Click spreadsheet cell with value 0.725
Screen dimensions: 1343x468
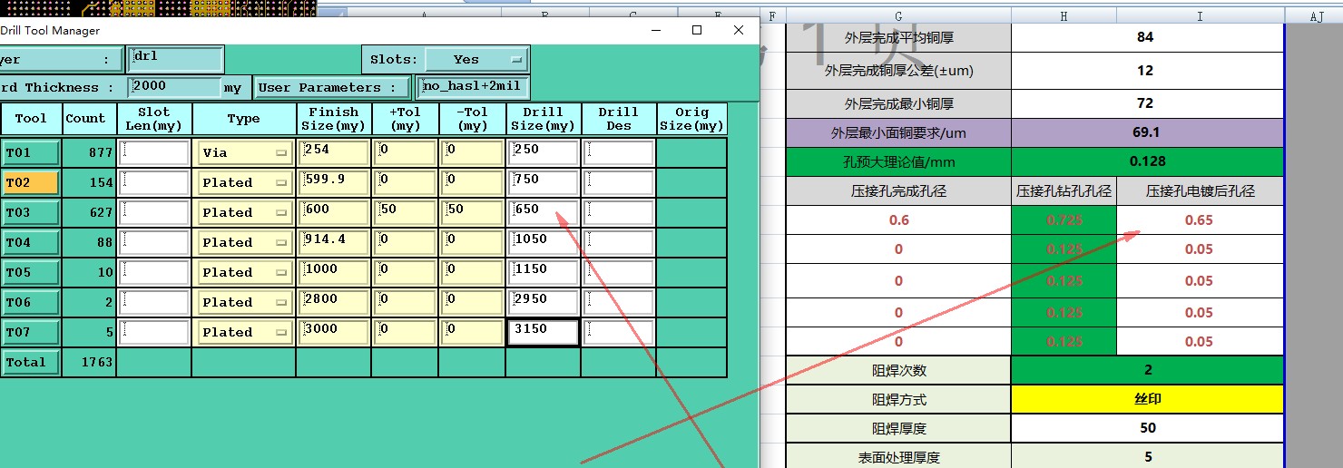[x=1064, y=220]
